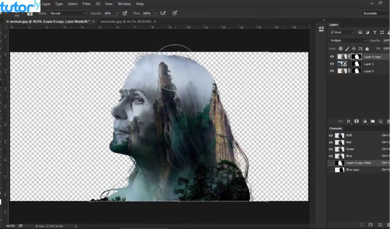The width and height of the screenshot is (390, 229).
Task: Expand the brush Opacity slider arrow
Action: coord(117,14)
